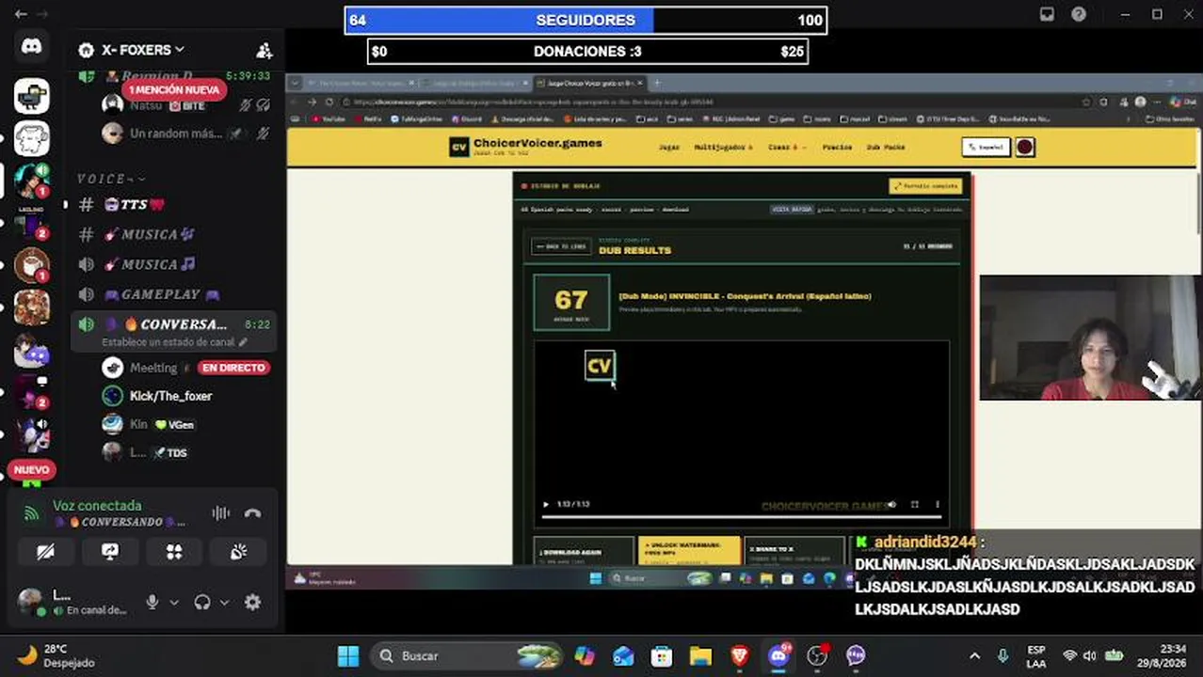
Task: Click the VGen tag next to Kin
Action: tap(174, 425)
